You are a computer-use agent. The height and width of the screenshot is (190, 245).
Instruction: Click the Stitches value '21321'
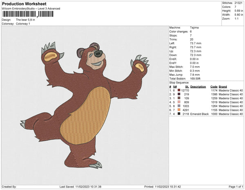point(238,3)
